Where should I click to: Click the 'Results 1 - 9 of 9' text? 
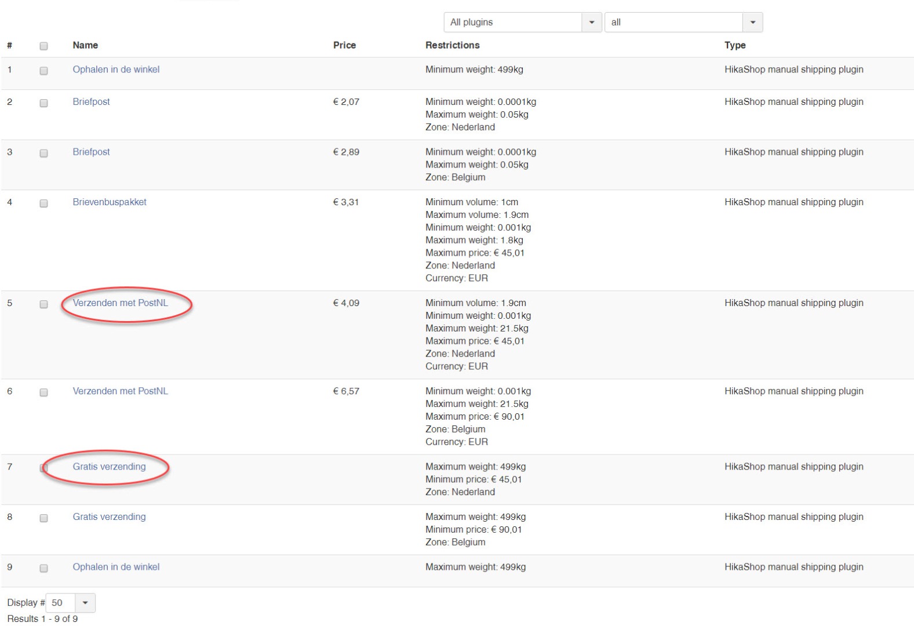click(x=42, y=619)
